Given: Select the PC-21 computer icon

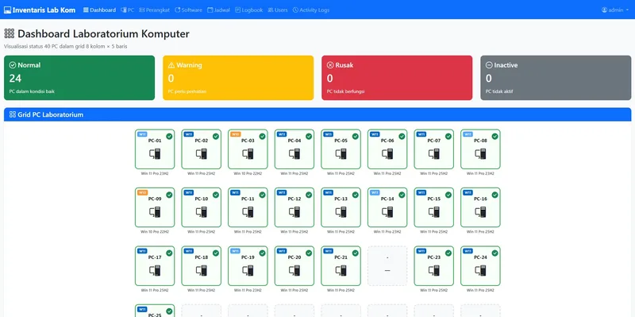Looking at the screenshot, I should [x=341, y=270].
